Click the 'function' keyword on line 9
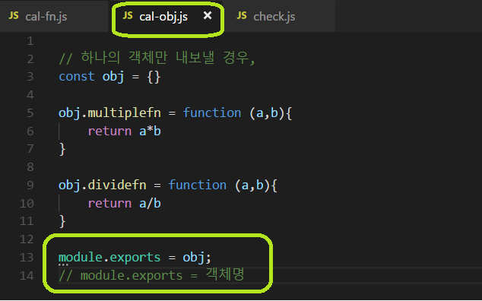The height and width of the screenshot is (301, 482). 198,185
